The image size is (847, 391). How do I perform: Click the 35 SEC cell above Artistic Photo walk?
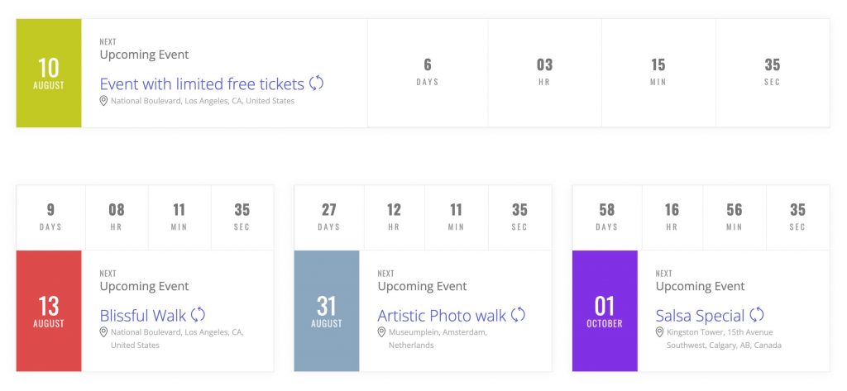pyautogui.click(x=519, y=217)
